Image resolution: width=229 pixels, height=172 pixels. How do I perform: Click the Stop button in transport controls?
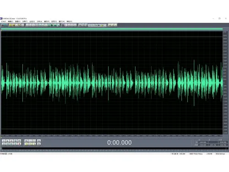coord(4,141)
